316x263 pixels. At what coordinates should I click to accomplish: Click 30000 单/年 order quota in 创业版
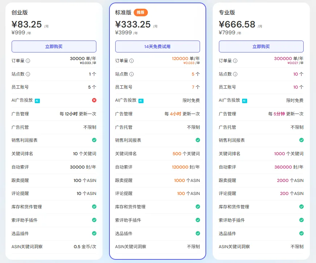83,59
